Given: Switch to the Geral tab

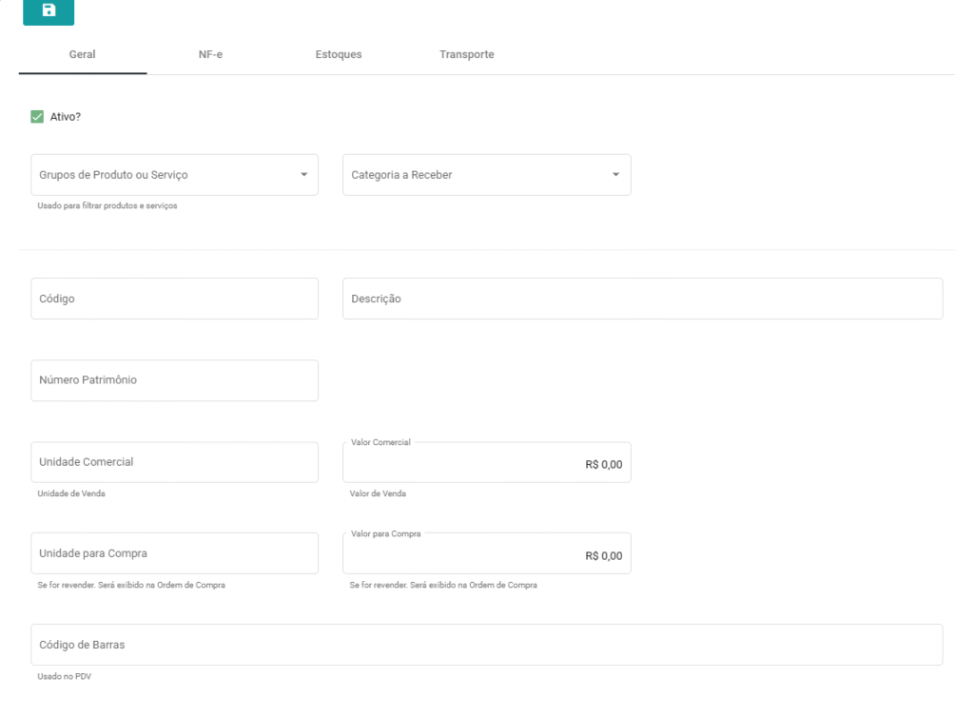Looking at the screenshot, I should (83, 54).
